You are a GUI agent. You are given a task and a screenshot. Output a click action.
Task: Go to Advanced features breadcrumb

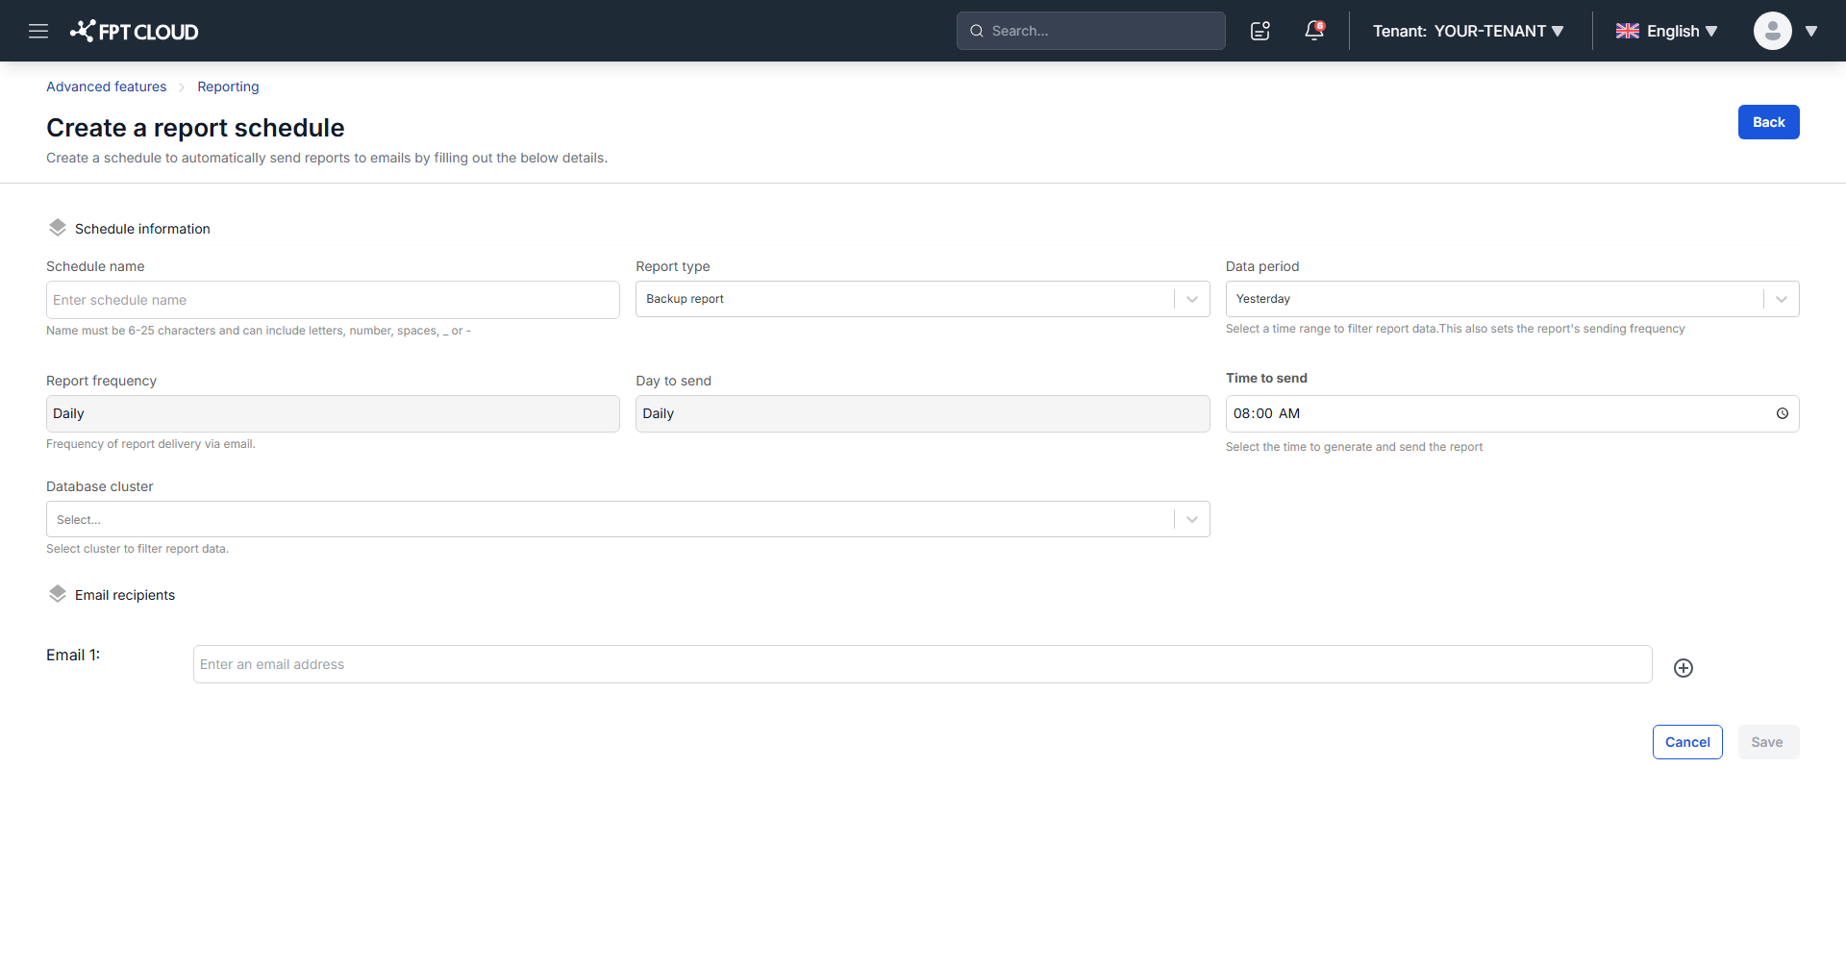(x=107, y=87)
